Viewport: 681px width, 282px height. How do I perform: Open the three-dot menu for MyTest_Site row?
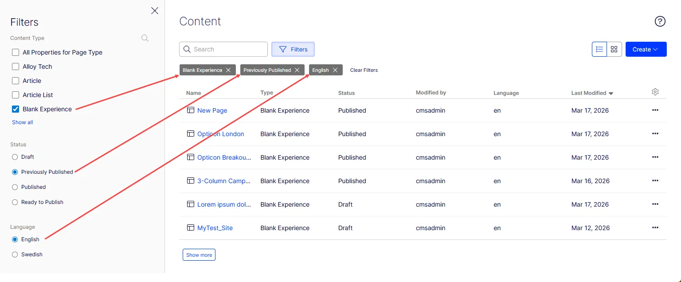click(655, 227)
